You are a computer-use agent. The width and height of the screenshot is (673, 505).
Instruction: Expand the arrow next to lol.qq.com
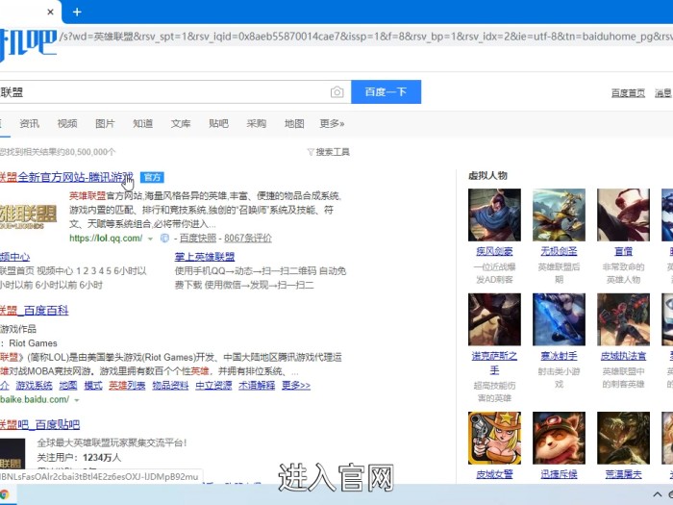pos(150,239)
